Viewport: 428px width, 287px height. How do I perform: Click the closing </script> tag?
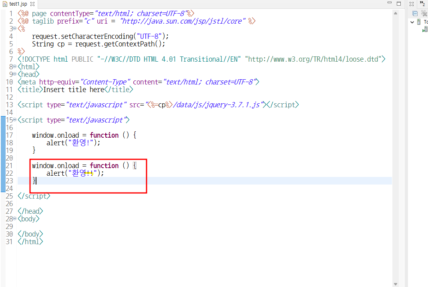coord(34,196)
